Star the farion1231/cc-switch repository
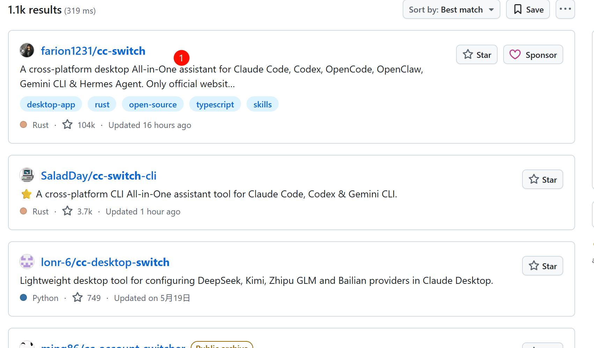 coord(477,55)
